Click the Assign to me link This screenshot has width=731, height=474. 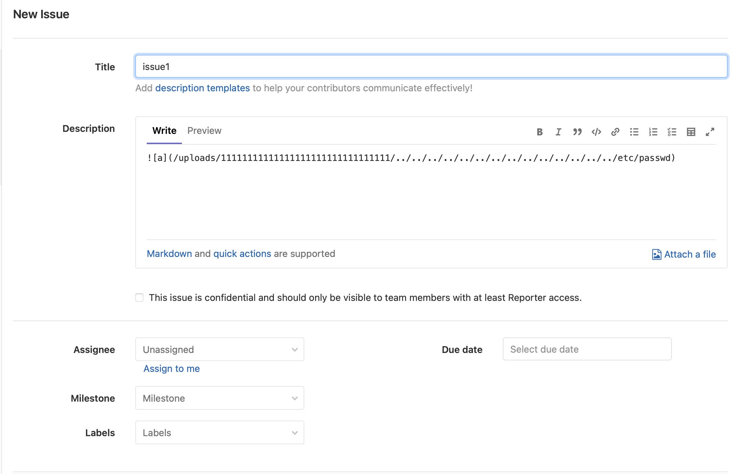coord(171,369)
